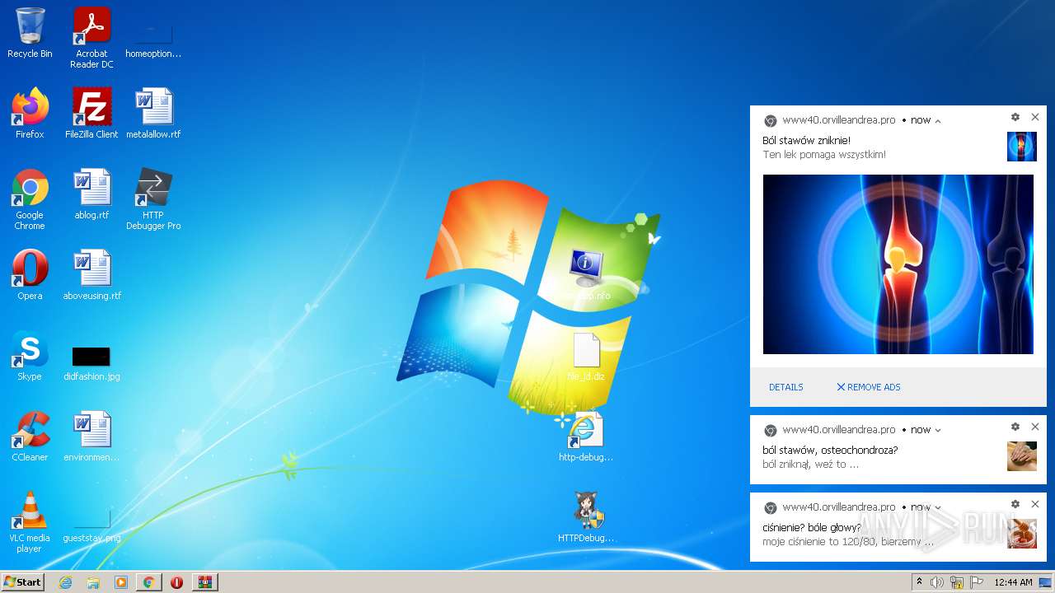Click the 12:44 AM clock
Screen dimensions: 1055x593
tap(1013, 582)
